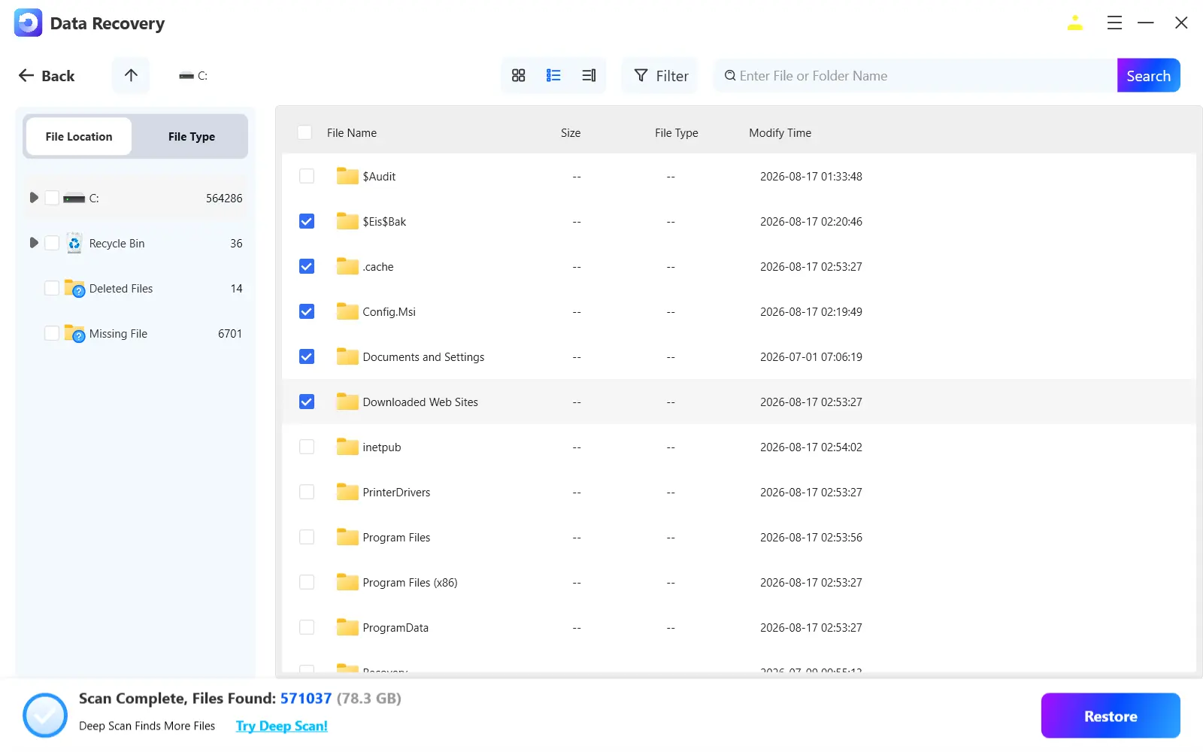1203x752 pixels.
Task: Check the $Audit folder checkbox
Action: (307, 176)
